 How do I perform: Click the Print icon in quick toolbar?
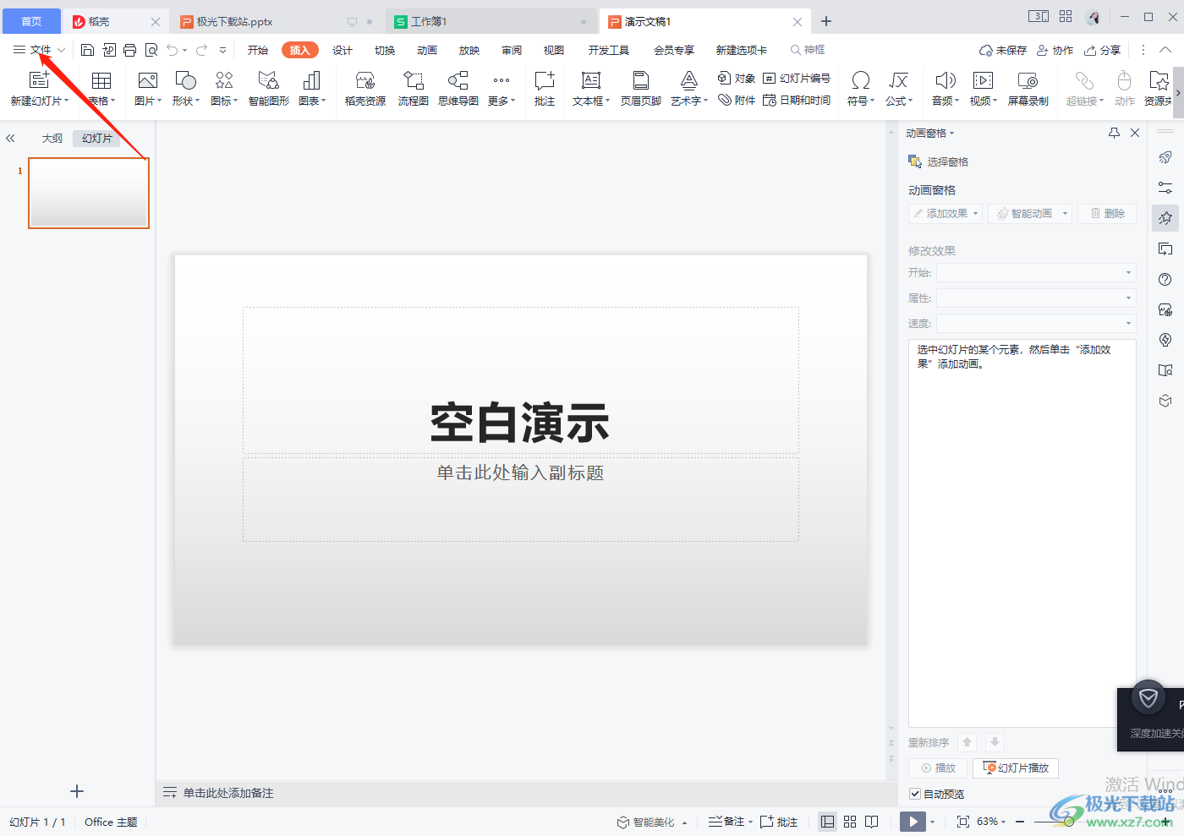(129, 50)
